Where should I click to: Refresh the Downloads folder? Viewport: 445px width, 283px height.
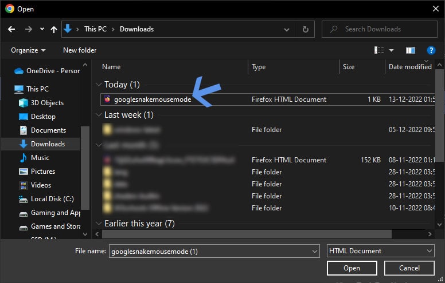click(306, 29)
